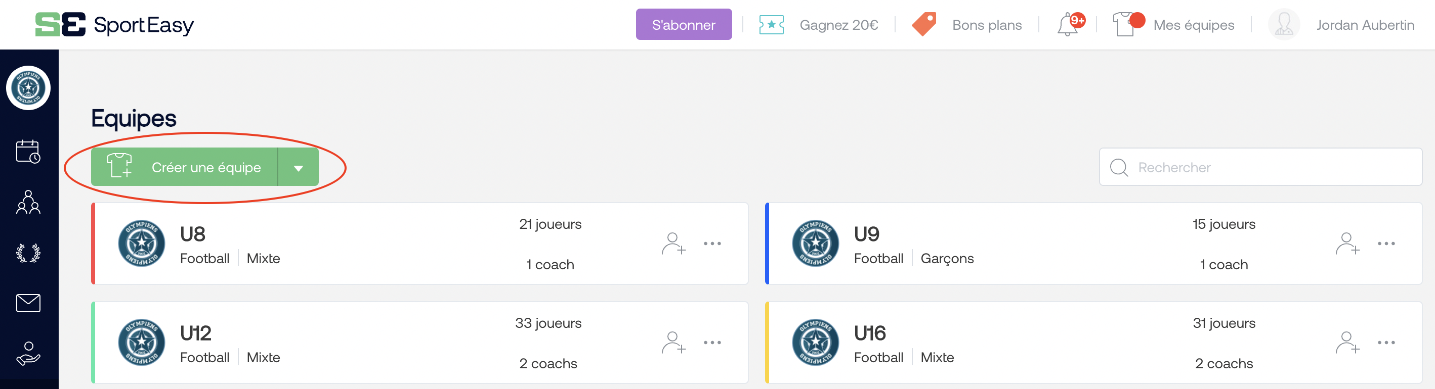Open the envelope messaging icon in sidebar

click(28, 303)
